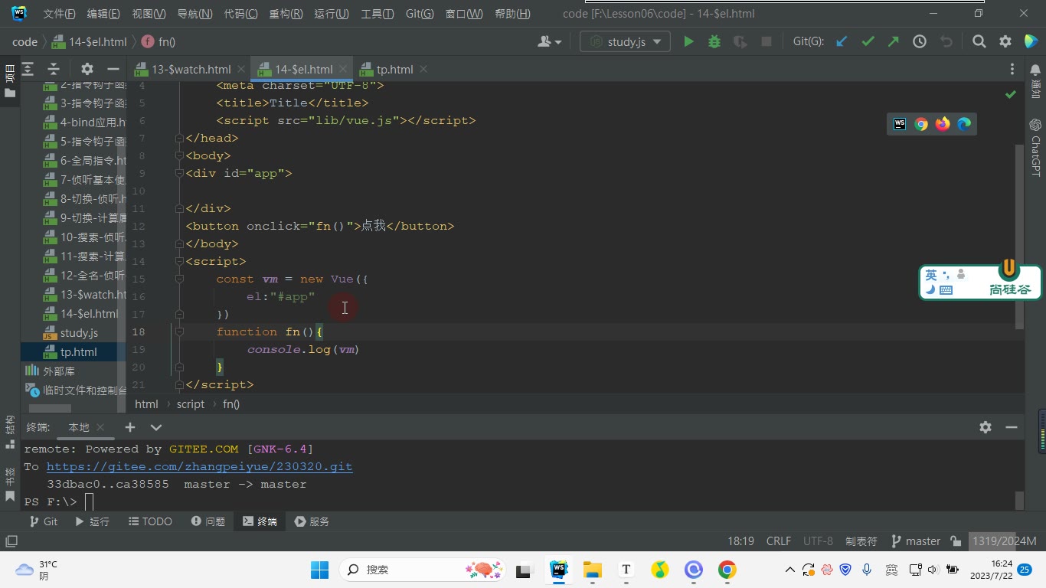Select study.js in the project tree
Image resolution: width=1046 pixels, height=588 pixels.
point(79,333)
